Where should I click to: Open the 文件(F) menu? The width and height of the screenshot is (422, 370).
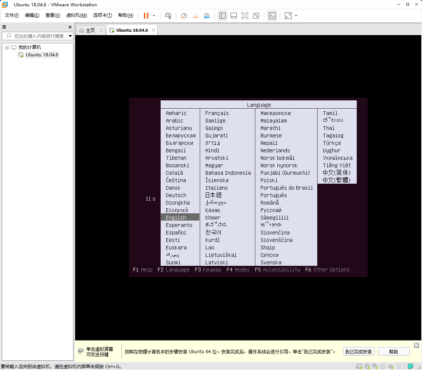[x=12, y=15]
